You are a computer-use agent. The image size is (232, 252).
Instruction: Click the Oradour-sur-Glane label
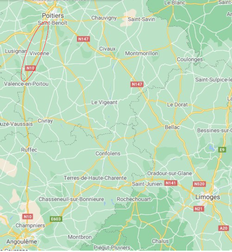(x=170, y=173)
